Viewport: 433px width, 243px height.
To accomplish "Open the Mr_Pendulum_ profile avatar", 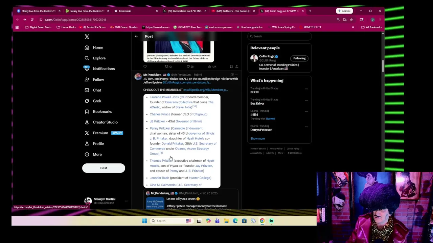I will click(138, 77).
